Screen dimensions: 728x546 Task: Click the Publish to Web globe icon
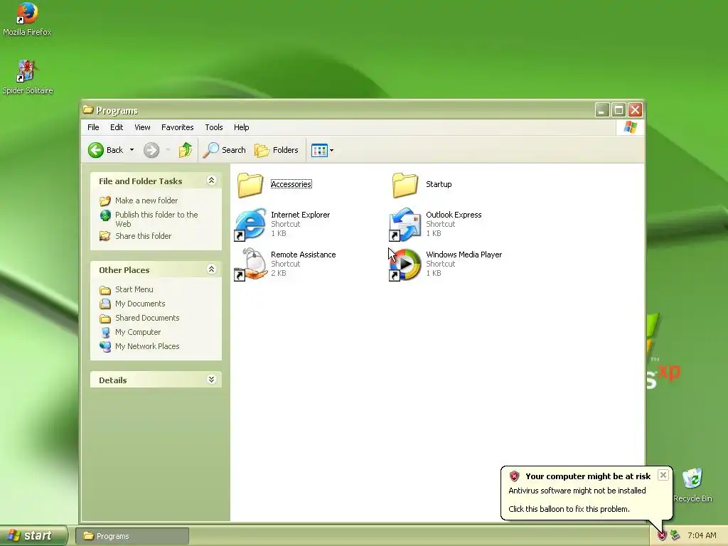point(105,215)
